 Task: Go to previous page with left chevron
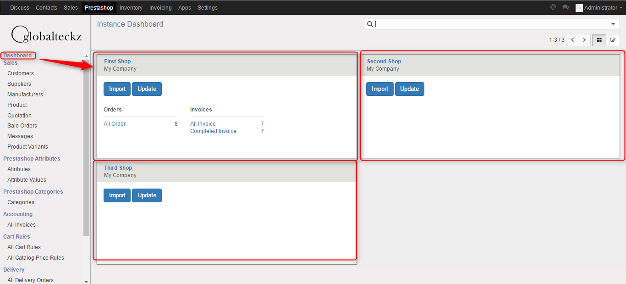click(x=572, y=40)
